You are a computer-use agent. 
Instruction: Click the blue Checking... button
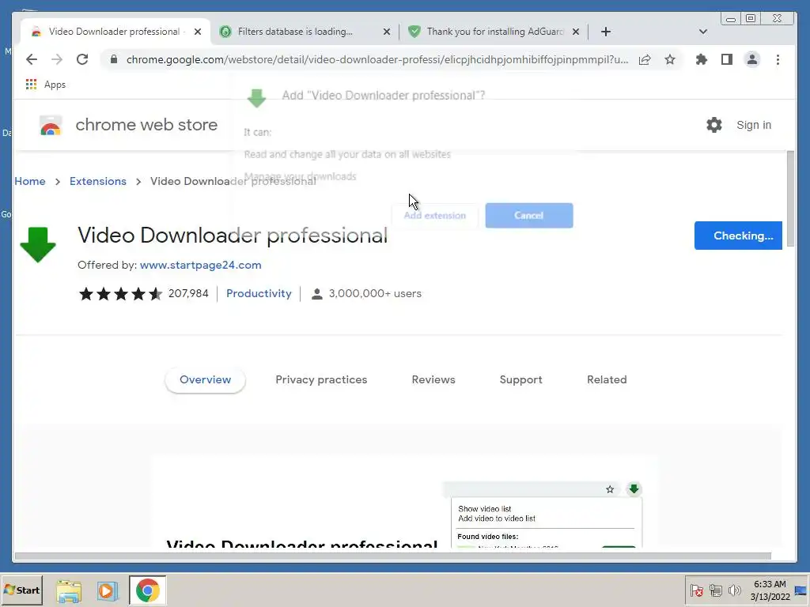(x=738, y=236)
